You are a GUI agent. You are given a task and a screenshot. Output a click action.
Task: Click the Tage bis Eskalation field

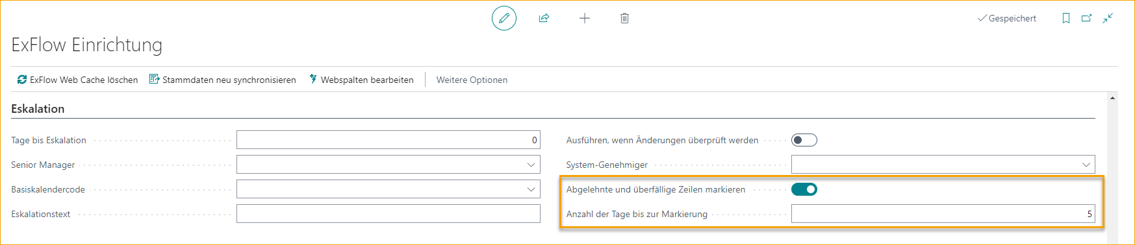click(x=389, y=140)
